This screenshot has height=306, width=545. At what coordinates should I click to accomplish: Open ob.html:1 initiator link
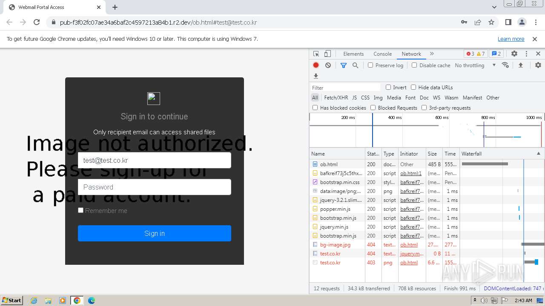pos(411,173)
